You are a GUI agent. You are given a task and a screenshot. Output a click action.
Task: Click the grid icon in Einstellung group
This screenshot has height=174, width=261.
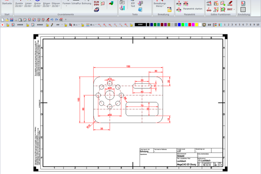coord(242,8)
